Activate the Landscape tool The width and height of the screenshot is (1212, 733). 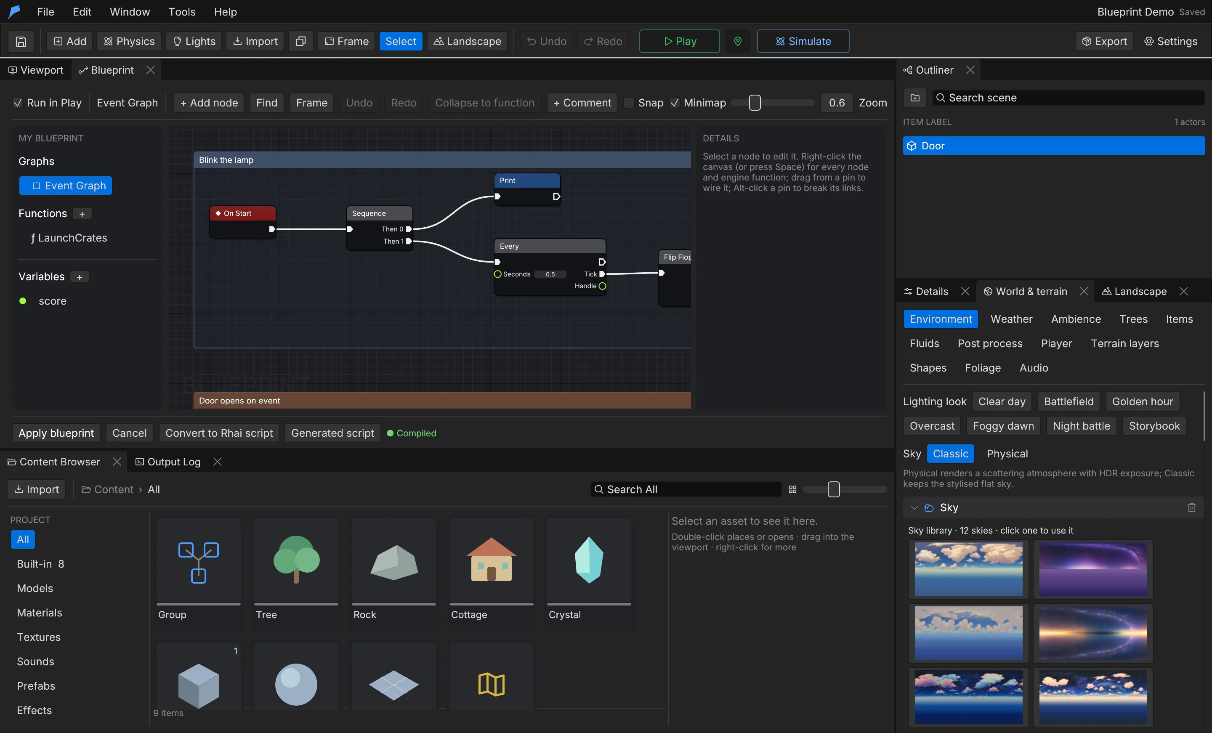tap(467, 41)
